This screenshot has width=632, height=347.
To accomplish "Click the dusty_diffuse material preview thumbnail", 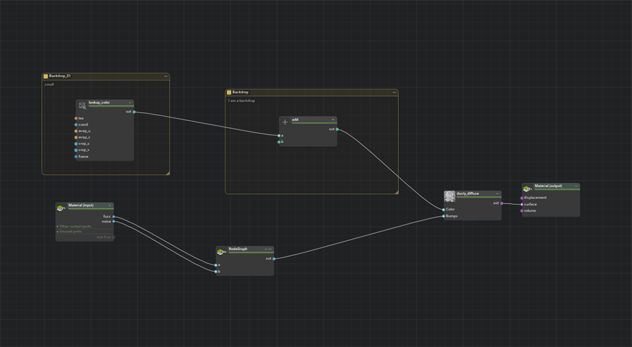I will pyautogui.click(x=450, y=196).
